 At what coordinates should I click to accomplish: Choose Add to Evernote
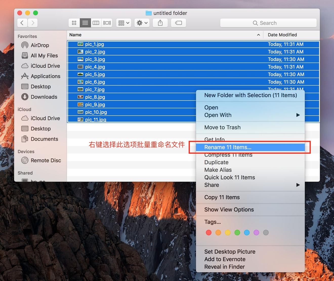[x=225, y=259]
